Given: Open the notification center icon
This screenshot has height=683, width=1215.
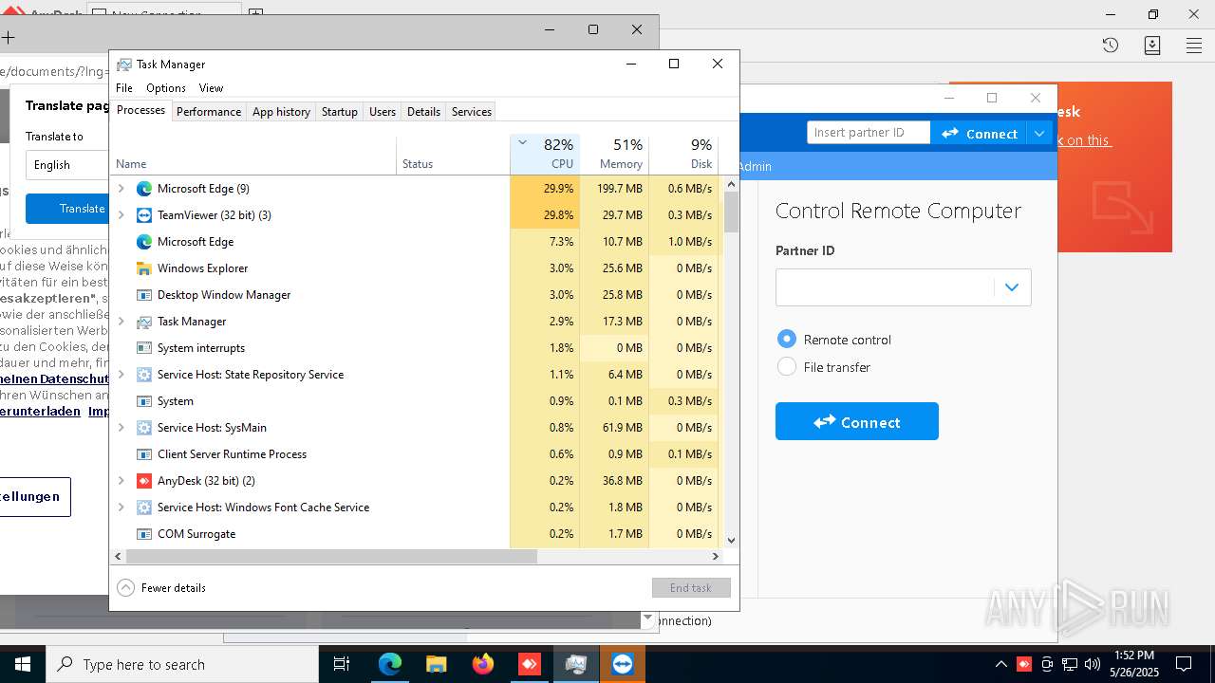Looking at the screenshot, I should (x=1184, y=664).
